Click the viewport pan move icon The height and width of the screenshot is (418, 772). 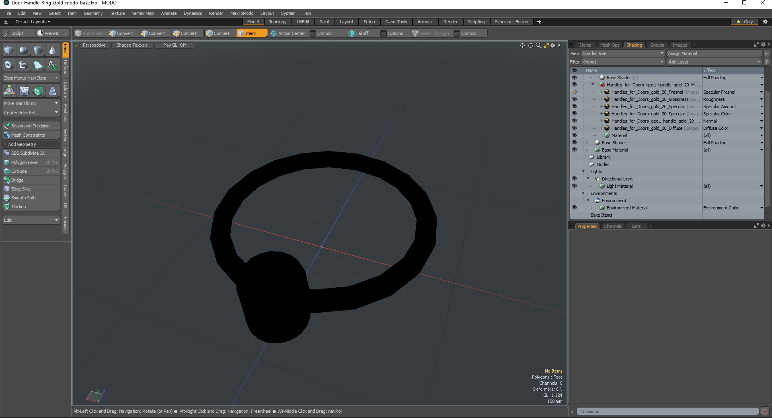522,45
